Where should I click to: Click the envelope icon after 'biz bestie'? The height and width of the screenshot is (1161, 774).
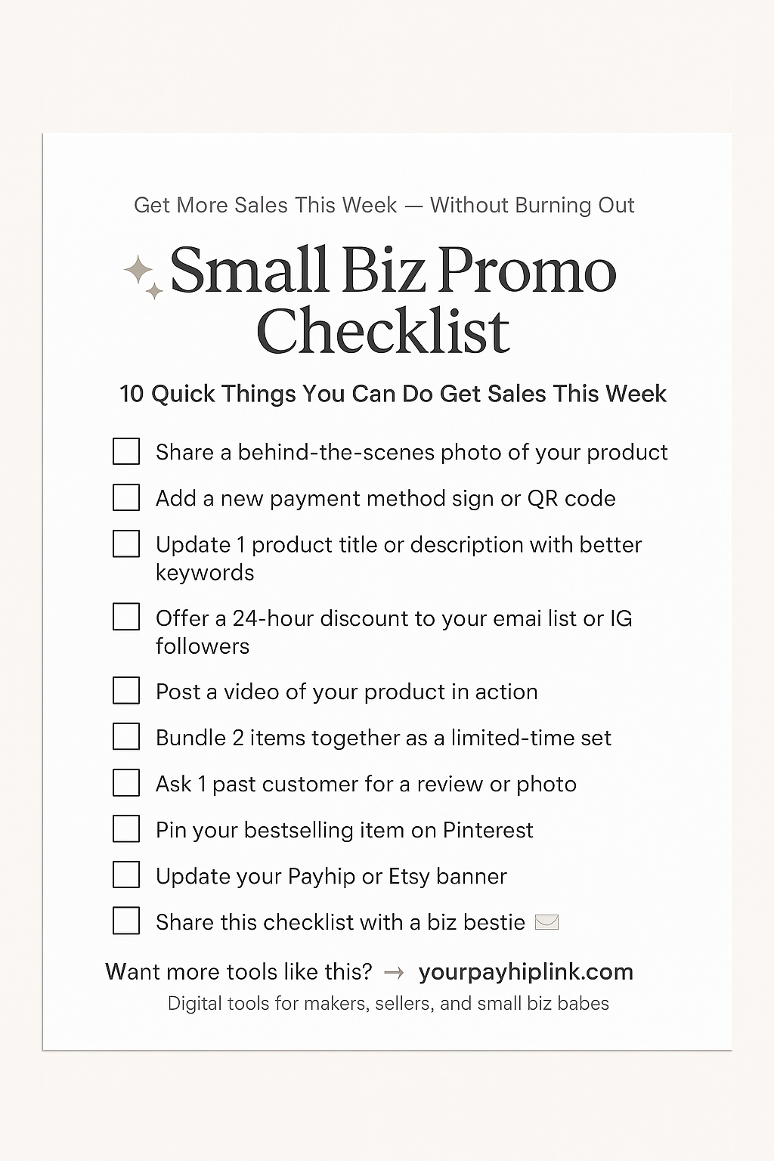click(546, 922)
